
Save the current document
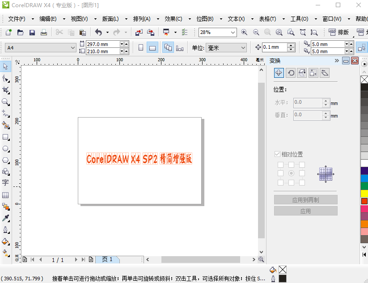coord(32,32)
